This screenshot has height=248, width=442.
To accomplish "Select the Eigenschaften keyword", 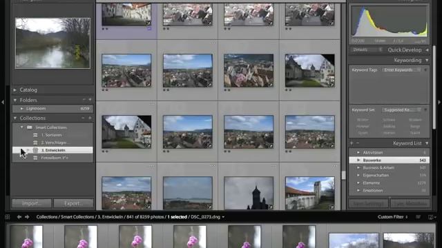I will pos(376,175).
